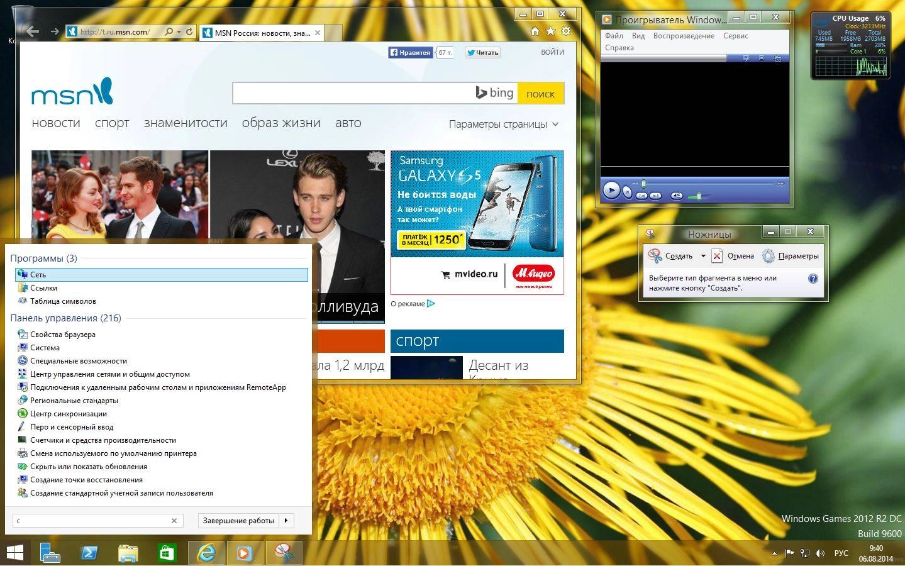Click Отмена in Ножницы

(733, 256)
